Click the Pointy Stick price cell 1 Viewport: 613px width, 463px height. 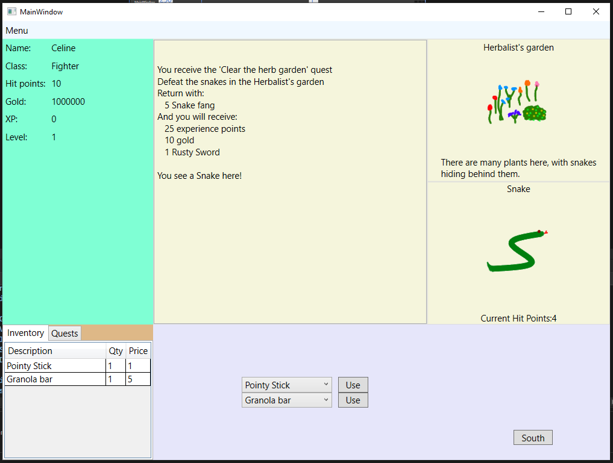click(138, 366)
